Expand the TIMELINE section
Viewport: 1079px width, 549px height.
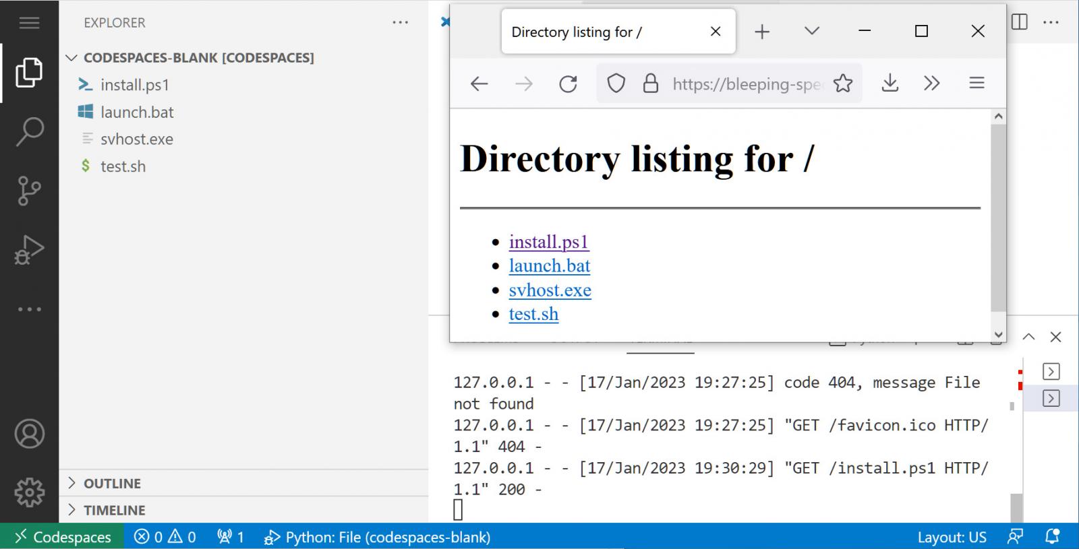(114, 511)
